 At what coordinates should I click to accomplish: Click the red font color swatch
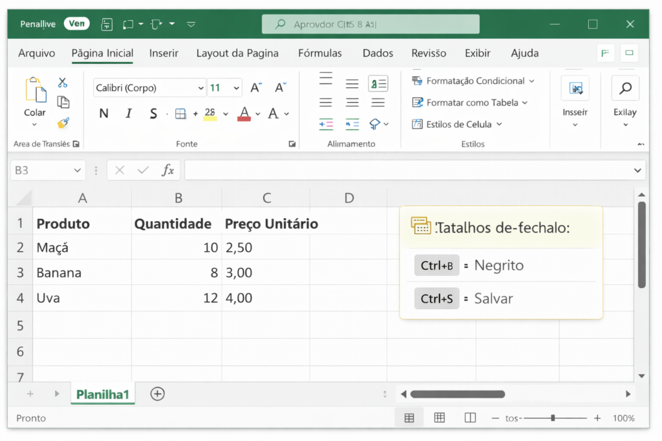pos(244,114)
